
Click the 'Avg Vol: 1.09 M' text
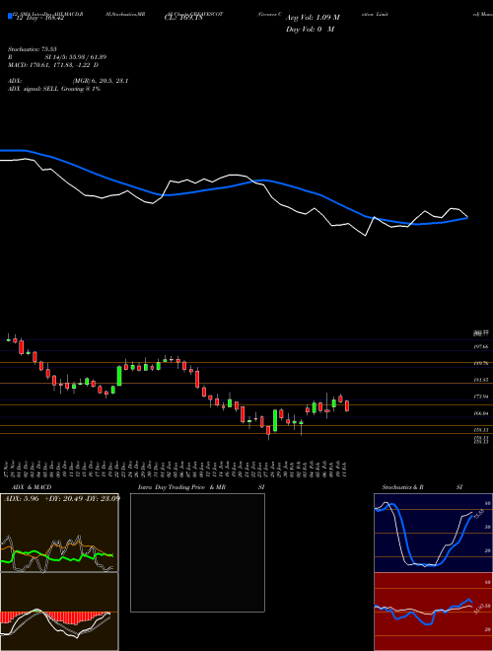pyautogui.click(x=313, y=18)
